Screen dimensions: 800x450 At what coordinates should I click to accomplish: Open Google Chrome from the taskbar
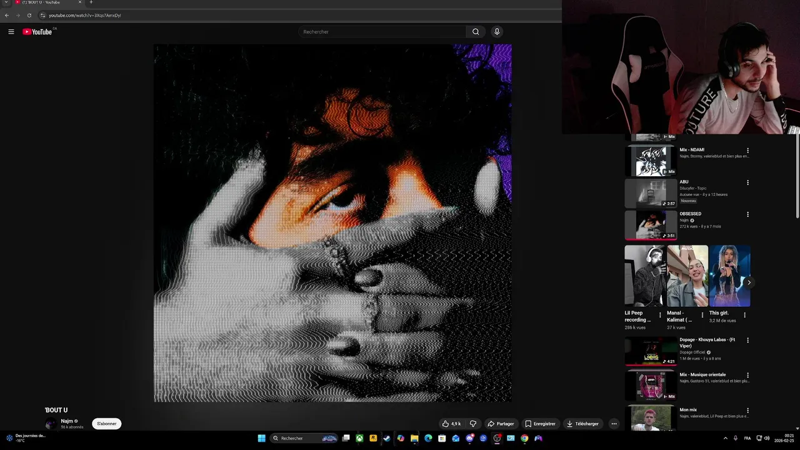[x=524, y=438]
